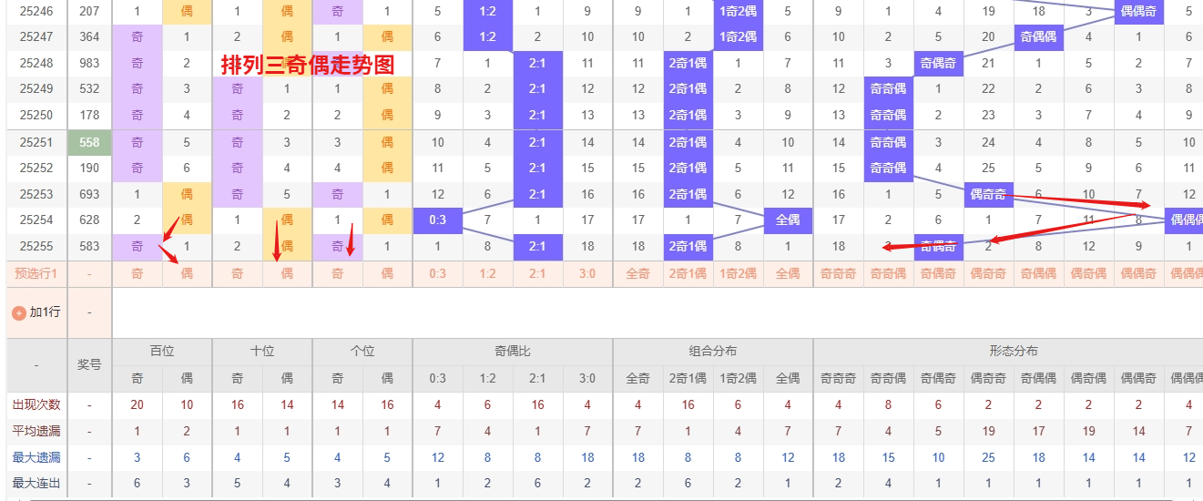Click the purple 0:3 cell in row 25254
The image size is (1203, 501).
(437, 220)
